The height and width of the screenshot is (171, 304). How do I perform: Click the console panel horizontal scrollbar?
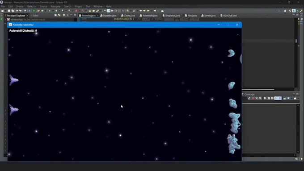pos(270,155)
